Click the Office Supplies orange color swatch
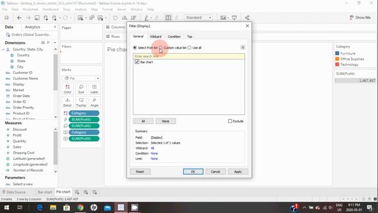 (337, 59)
